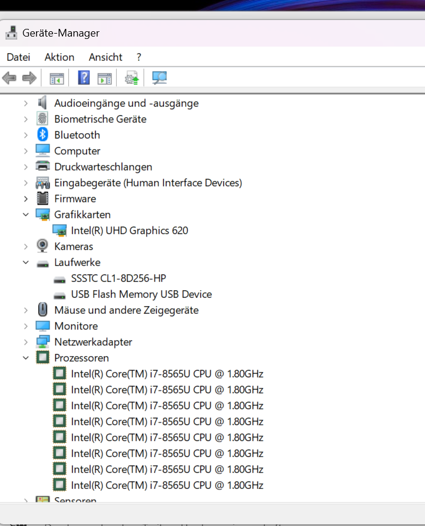The image size is (425, 526).
Task: Select USB Flash Memory USB Device
Action: point(141,294)
